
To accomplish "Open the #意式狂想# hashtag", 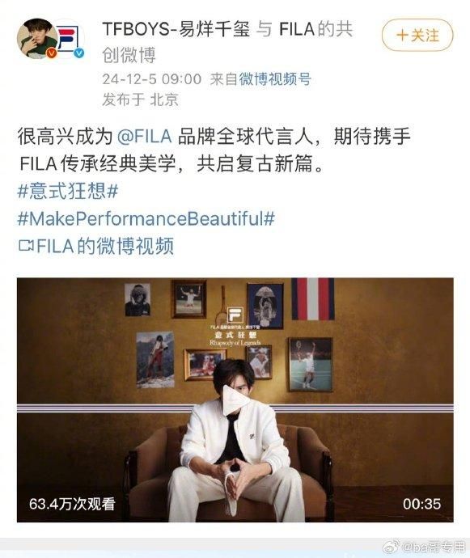I will [68, 191].
